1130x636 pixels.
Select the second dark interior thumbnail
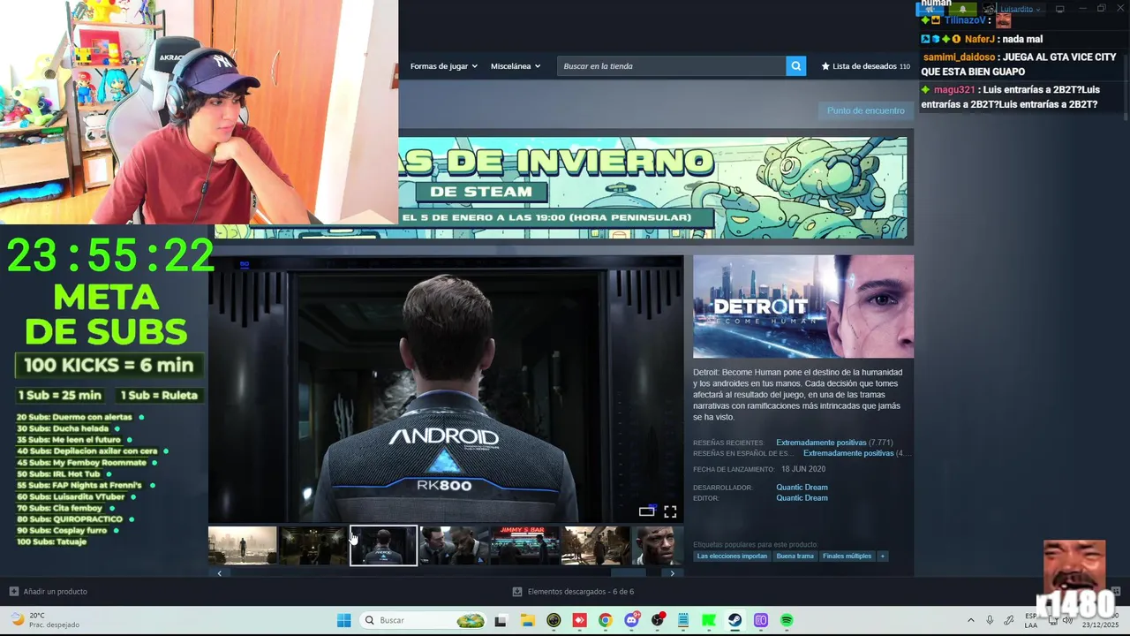(x=313, y=546)
